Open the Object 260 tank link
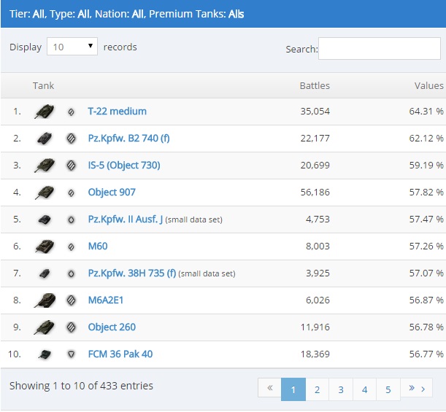446x412 pixels. (112, 327)
